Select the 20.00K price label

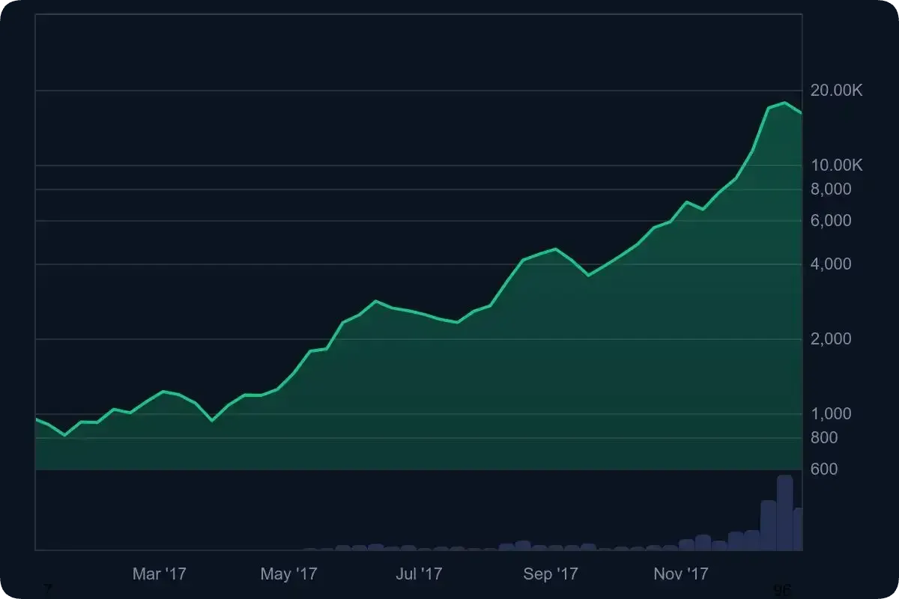click(x=834, y=90)
